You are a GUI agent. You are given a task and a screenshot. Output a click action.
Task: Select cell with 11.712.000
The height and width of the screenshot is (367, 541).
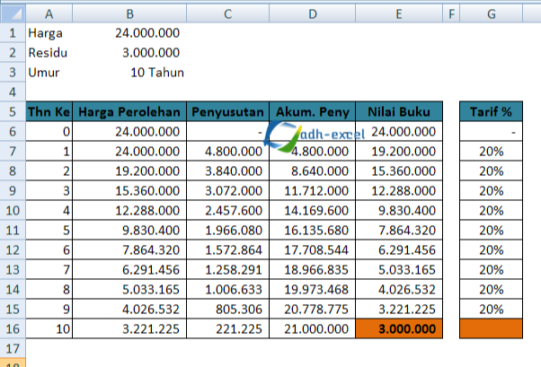(312, 190)
